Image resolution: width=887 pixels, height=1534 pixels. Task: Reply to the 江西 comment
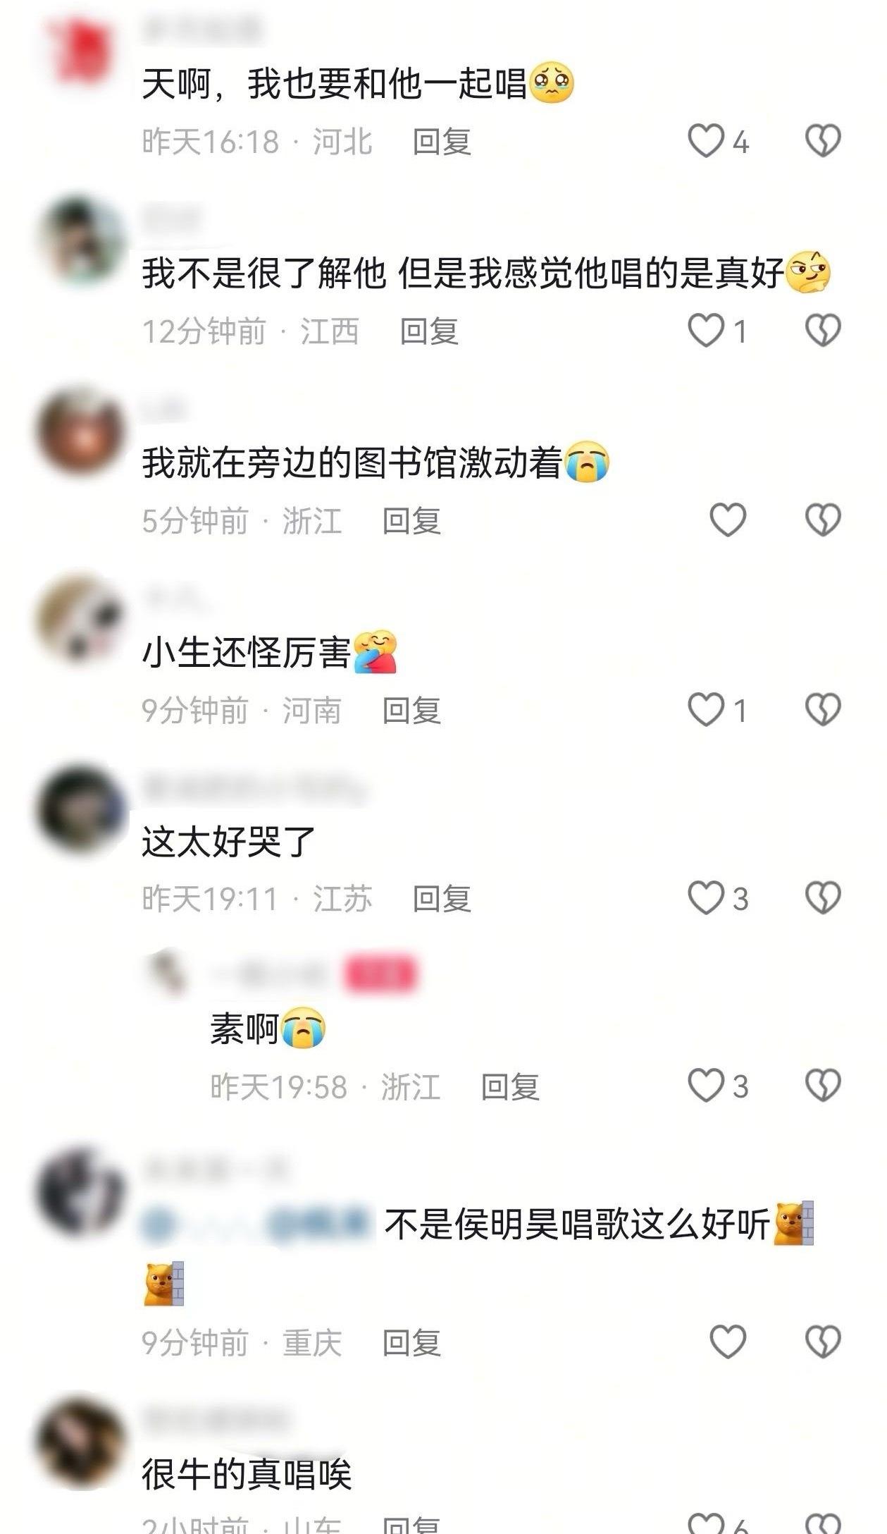430,331
